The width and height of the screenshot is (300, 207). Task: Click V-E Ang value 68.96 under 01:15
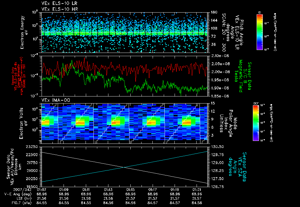(130, 194)
